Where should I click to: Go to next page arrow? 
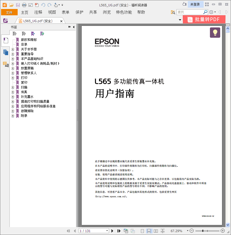click(x=112, y=231)
